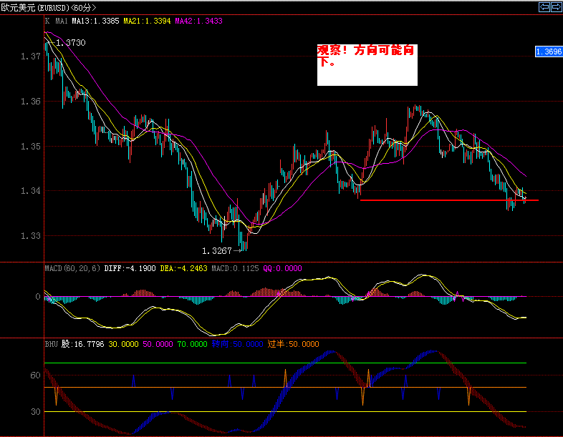Click the chart title 欧元美元(EURUSD)<60分>

coord(49,8)
